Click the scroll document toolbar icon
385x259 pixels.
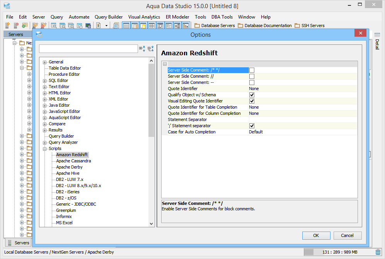[x=116, y=25]
